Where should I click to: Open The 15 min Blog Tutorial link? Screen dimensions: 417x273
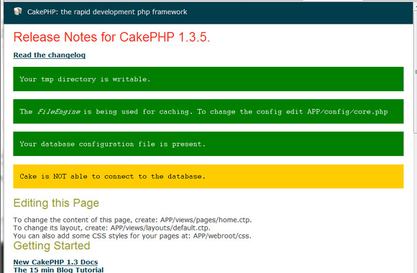point(58,269)
